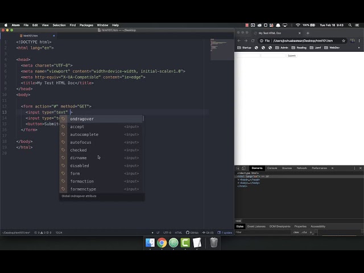
Task: Open Finder from the Dock
Action: [150, 243]
